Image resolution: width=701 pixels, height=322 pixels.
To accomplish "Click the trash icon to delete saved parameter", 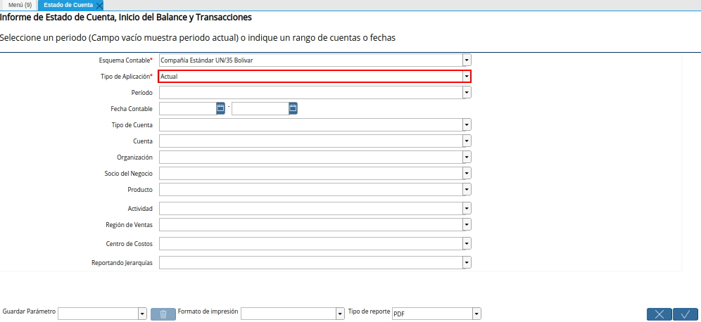I will (x=163, y=314).
